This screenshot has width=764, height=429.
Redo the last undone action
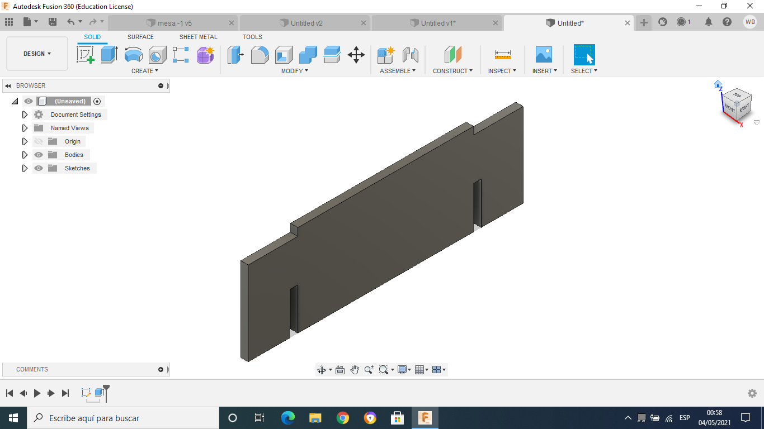tap(92, 22)
